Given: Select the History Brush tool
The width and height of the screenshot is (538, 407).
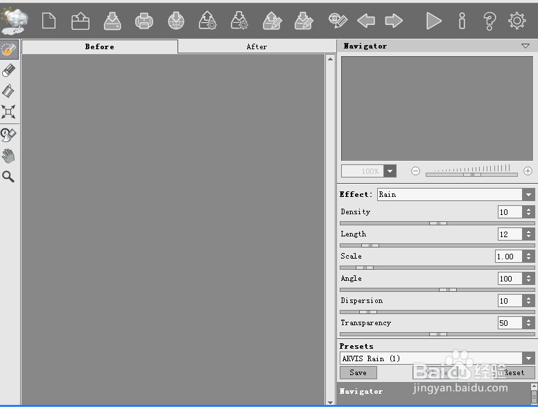Looking at the screenshot, I should point(8,135).
